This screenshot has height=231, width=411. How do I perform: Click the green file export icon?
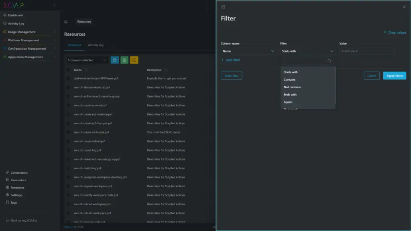click(x=124, y=60)
